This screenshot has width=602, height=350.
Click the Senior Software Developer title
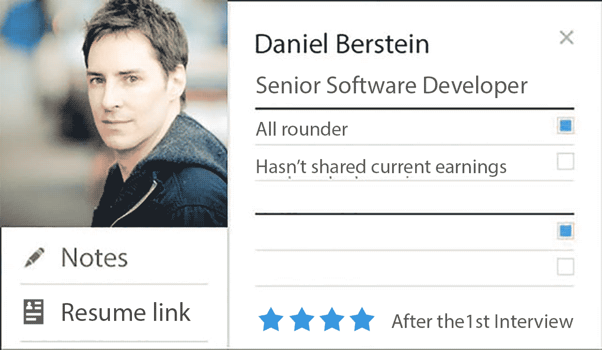pyautogui.click(x=391, y=86)
